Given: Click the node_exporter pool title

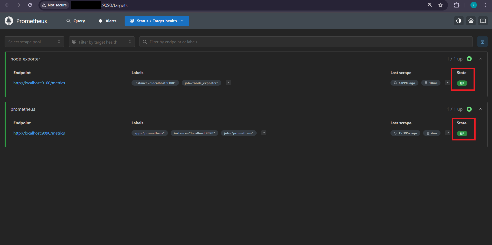Looking at the screenshot, I should [x=25, y=59].
